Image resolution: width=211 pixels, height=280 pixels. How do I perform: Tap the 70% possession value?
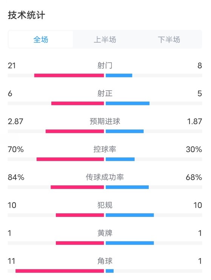tap(16, 149)
